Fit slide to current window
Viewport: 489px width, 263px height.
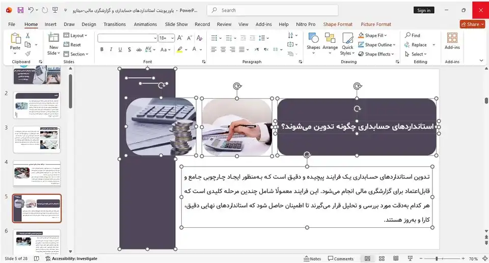pyautogui.click(x=485, y=258)
